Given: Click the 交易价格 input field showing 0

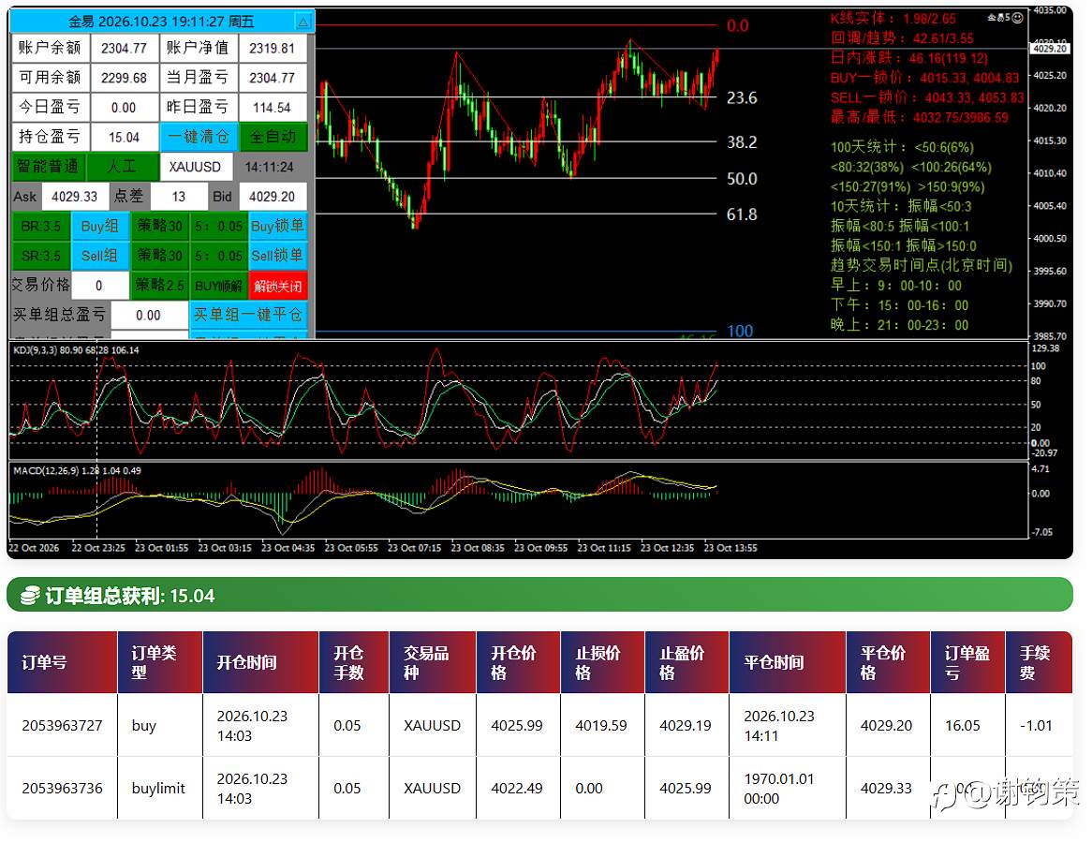Looking at the screenshot, I should (99, 286).
